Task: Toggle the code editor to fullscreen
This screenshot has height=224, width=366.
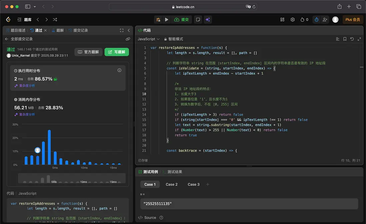Action: (359, 39)
